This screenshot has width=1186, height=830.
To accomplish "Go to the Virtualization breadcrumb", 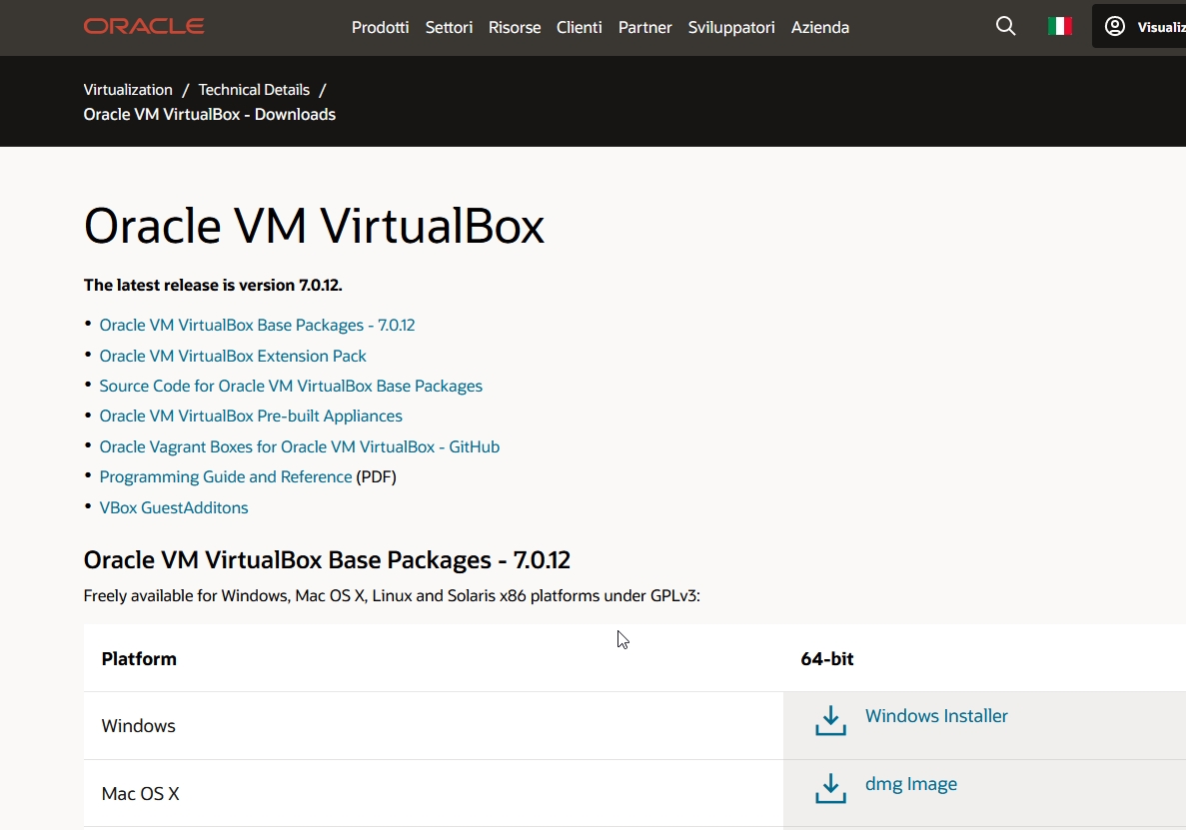I will click(128, 90).
